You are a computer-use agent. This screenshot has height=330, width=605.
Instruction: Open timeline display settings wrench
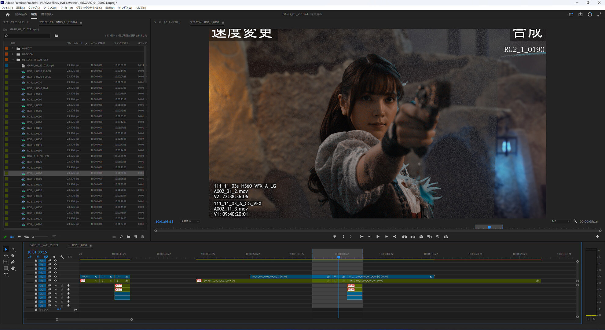coord(62,257)
